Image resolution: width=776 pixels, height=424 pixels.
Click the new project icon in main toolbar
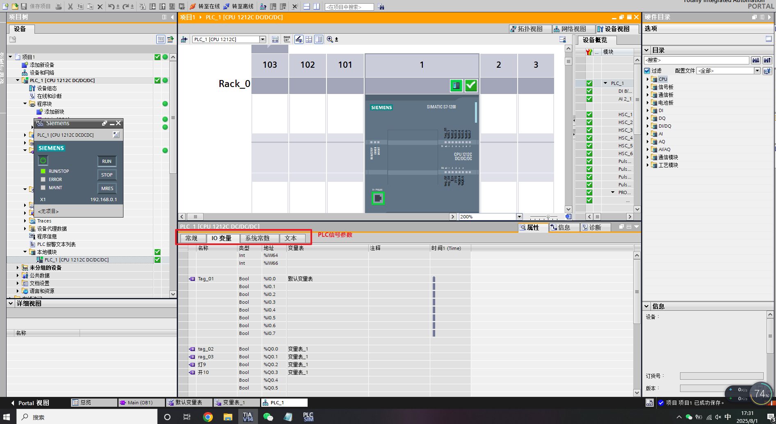pos(5,6)
